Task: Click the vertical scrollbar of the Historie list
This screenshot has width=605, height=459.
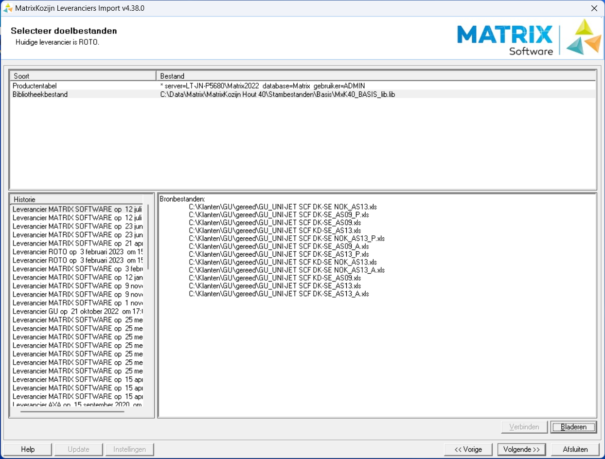Action: [148, 237]
